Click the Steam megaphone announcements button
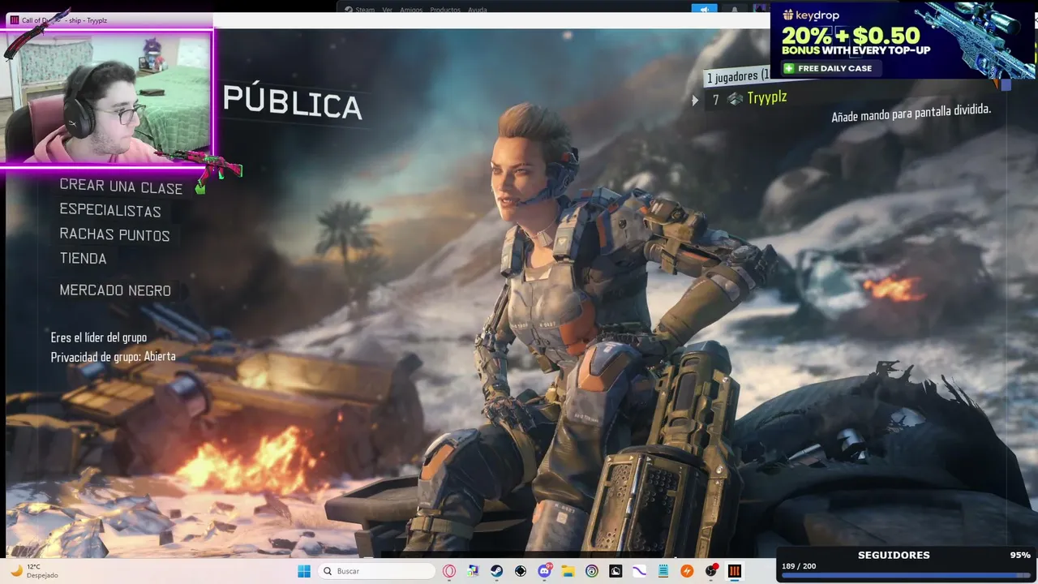 point(704,9)
